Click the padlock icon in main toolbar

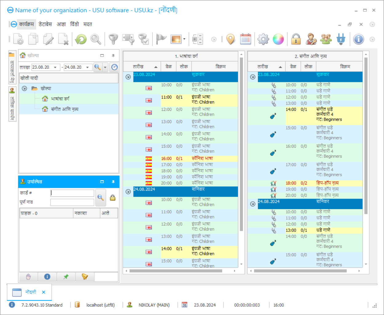296,39
